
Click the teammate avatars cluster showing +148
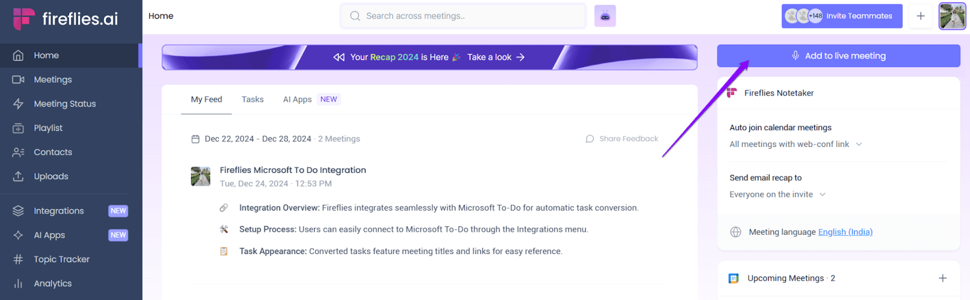click(804, 16)
